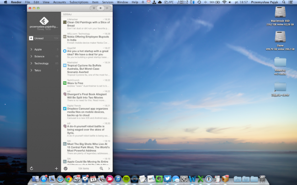
Task: Launch Safari from the Dock
Action: (60, 179)
